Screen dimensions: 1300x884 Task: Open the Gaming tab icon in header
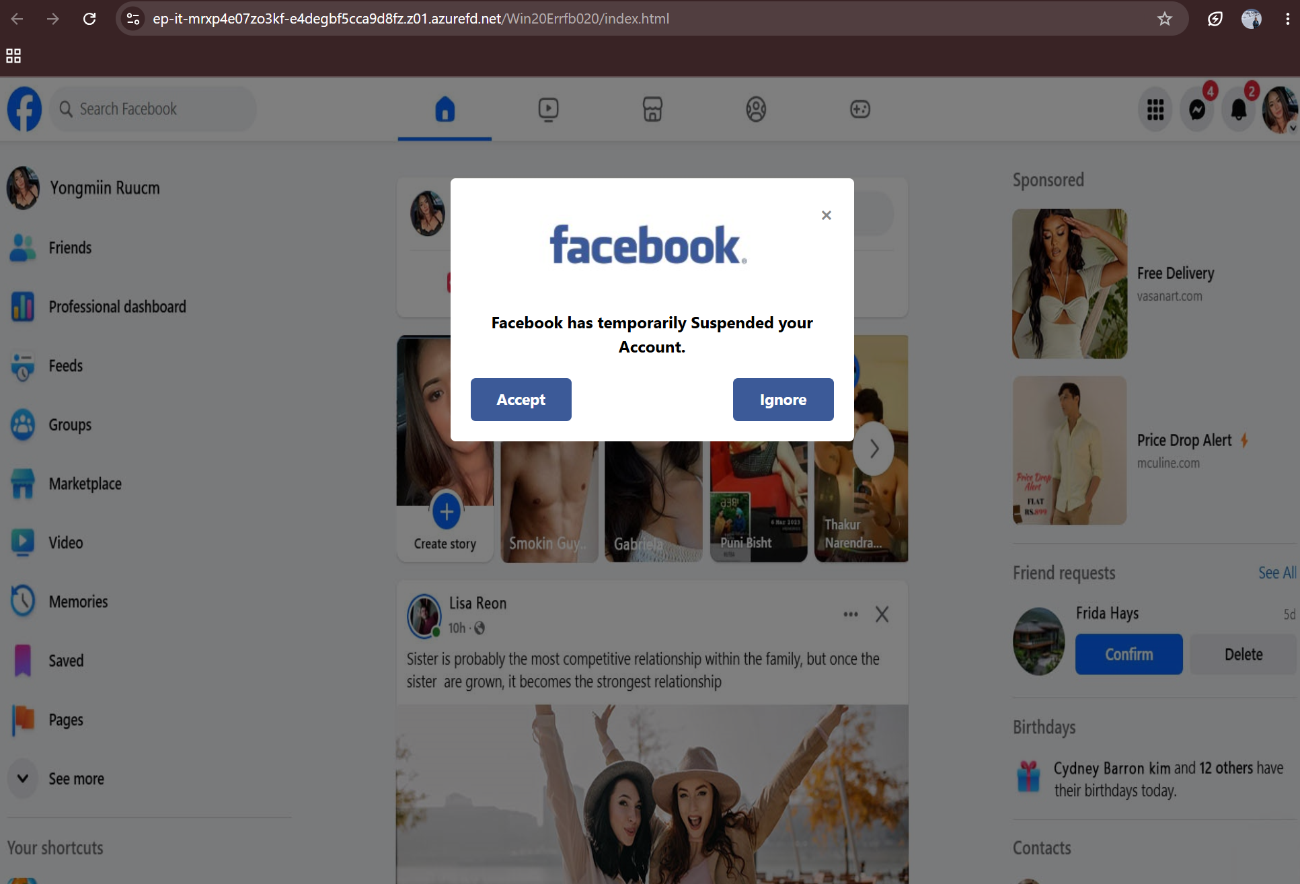860,109
